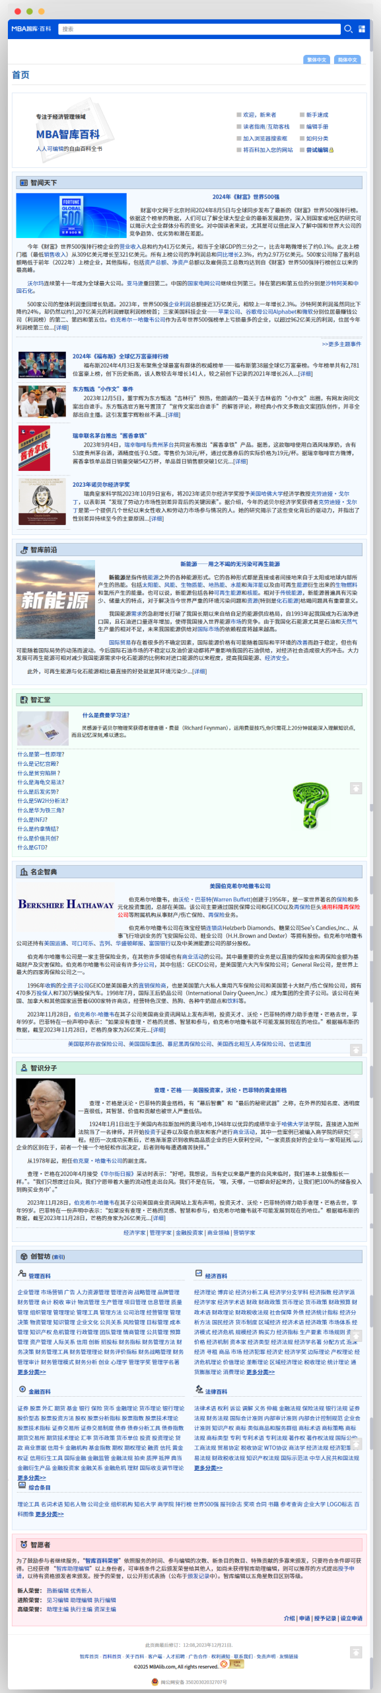Focus the 搜索 search input field
This screenshot has height=1693, width=381.
(x=199, y=29)
